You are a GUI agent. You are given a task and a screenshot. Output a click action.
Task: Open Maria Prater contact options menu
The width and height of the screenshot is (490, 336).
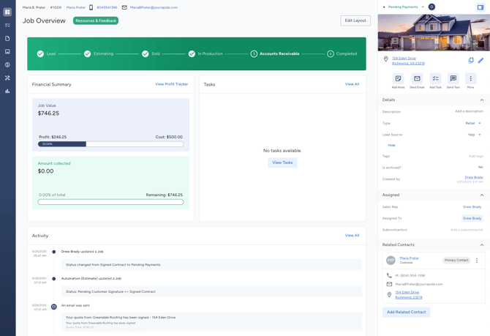(x=477, y=261)
